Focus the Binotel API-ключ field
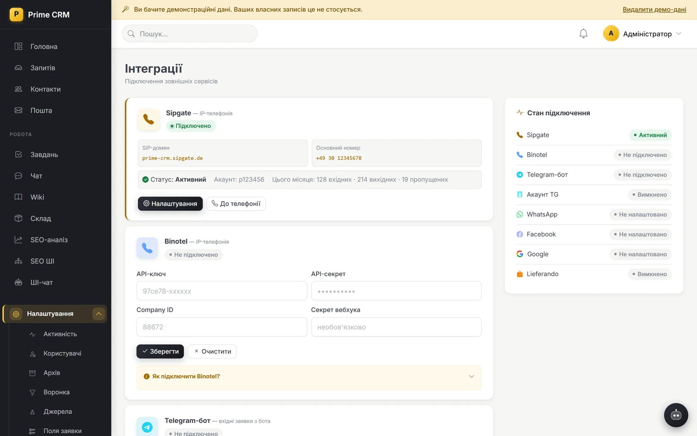Screen dimensions: 697x436 click(x=222, y=291)
